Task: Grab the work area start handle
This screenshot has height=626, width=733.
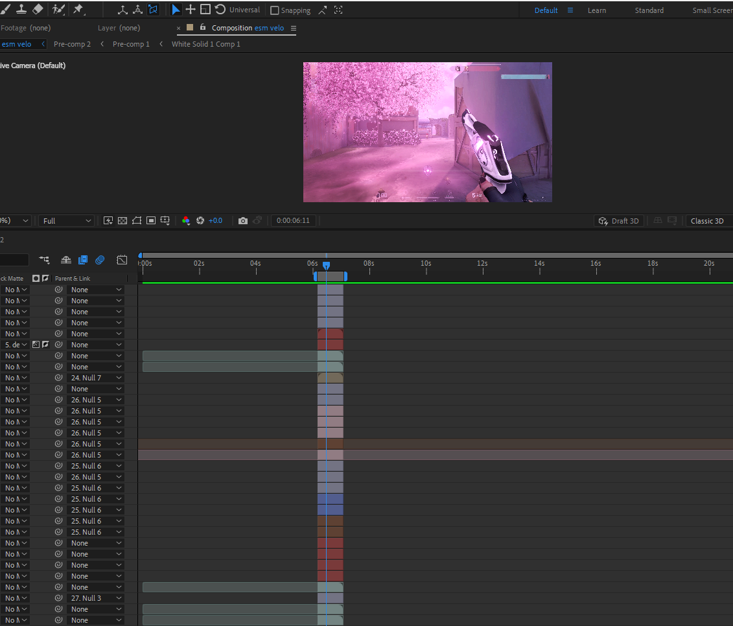Action: point(315,276)
